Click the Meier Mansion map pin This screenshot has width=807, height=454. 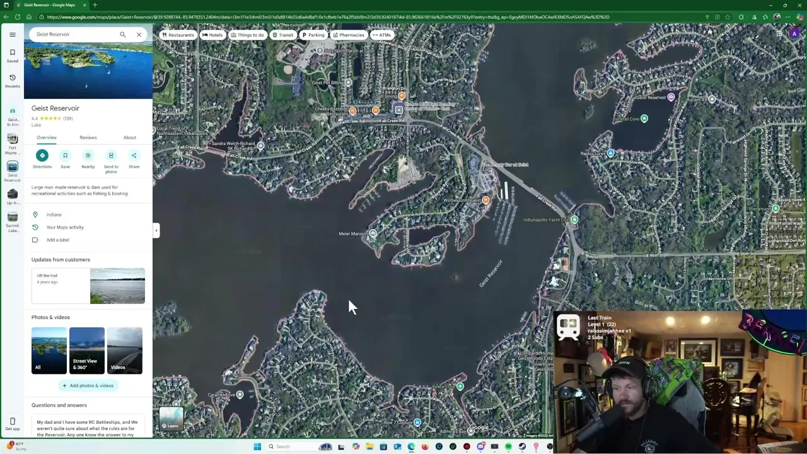(x=373, y=233)
